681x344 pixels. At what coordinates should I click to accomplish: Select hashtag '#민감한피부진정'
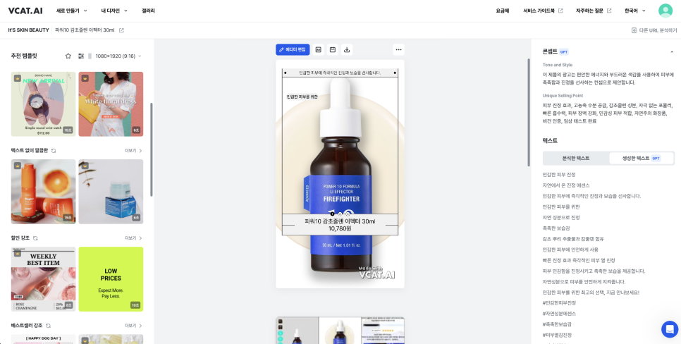pyautogui.click(x=559, y=302)
